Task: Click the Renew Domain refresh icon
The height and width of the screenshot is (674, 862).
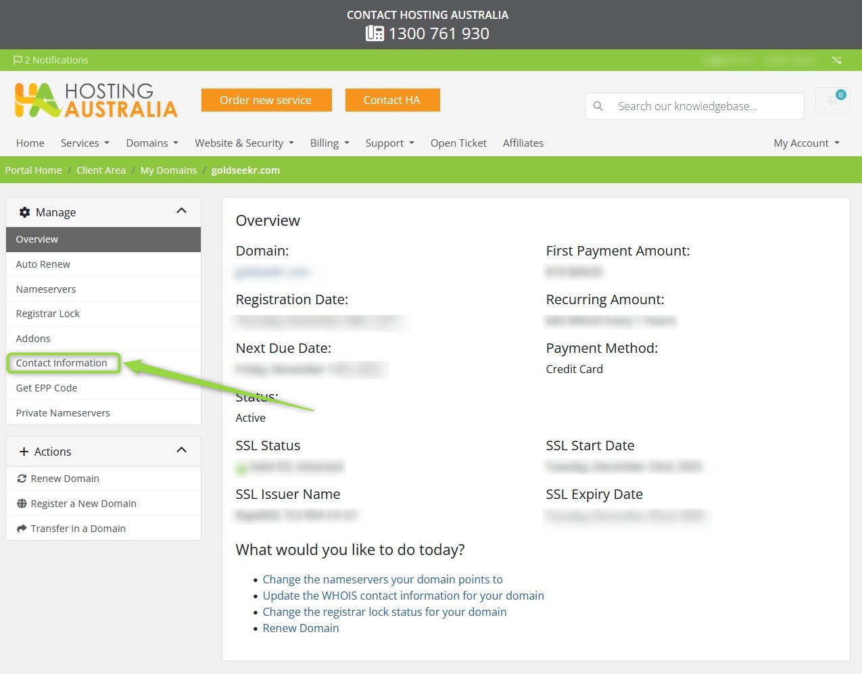Action: coord(22,479)
